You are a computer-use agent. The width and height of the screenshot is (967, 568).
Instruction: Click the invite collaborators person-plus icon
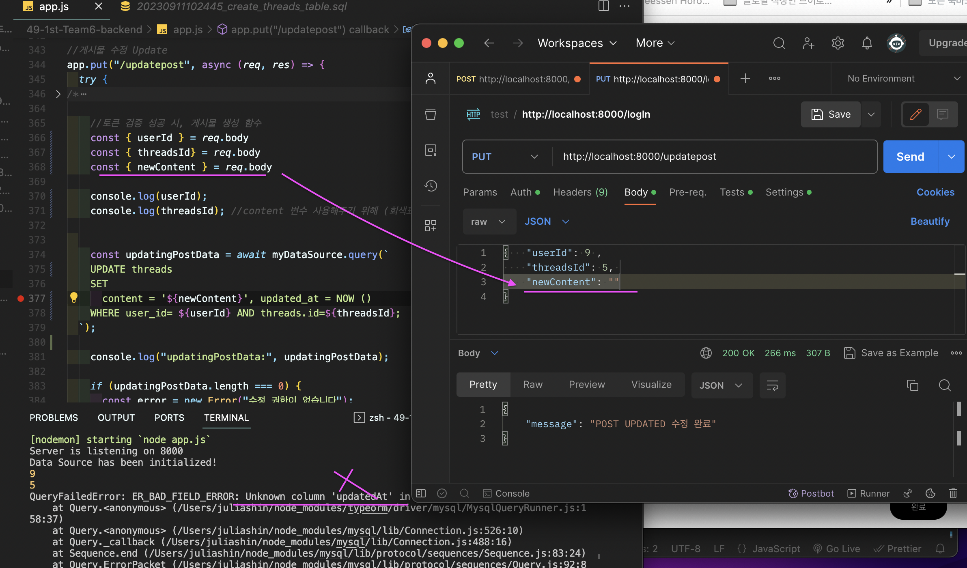[808, 43]
